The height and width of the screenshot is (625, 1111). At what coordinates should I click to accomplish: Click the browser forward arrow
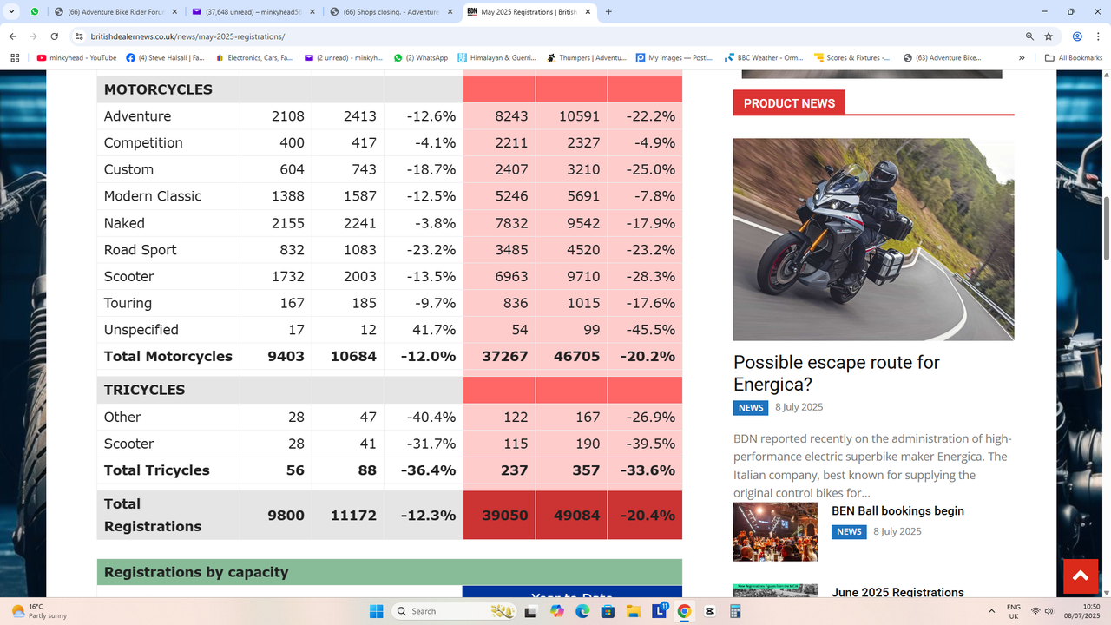click(34, 36)
